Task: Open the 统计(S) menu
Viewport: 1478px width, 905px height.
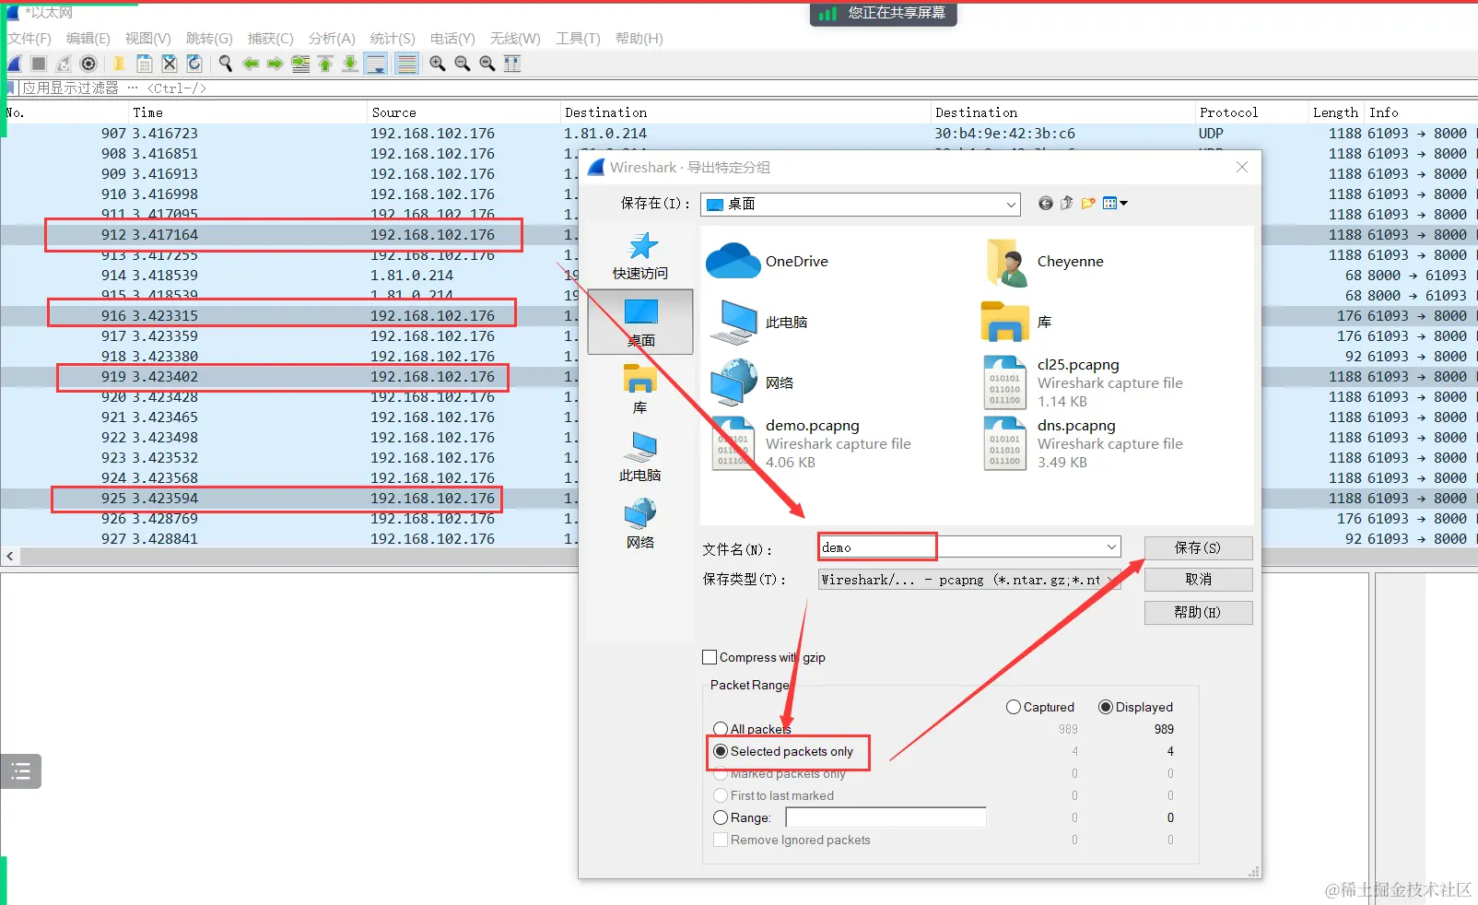Action: tap(393, 39)
